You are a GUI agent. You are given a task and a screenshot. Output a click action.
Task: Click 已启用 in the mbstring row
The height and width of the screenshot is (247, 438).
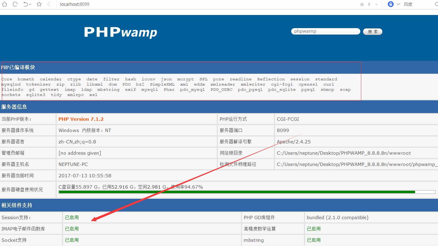pyautogui.click(x=314, y=240)
